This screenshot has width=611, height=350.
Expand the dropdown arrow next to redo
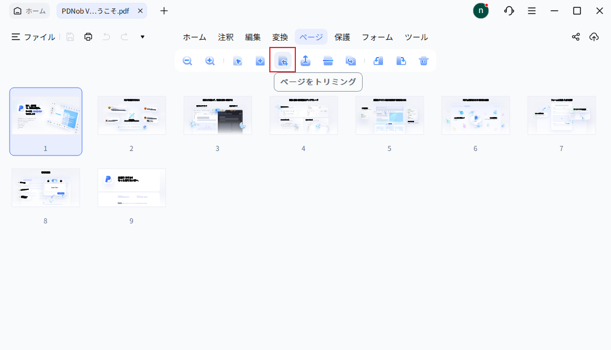click(142, 36)
